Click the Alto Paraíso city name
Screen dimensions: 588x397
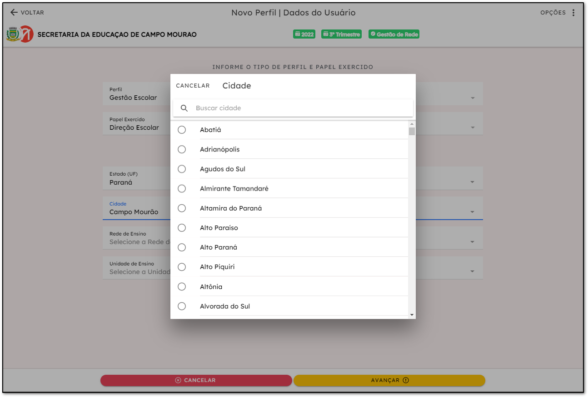pyautogui.click(x=219, y=228)
